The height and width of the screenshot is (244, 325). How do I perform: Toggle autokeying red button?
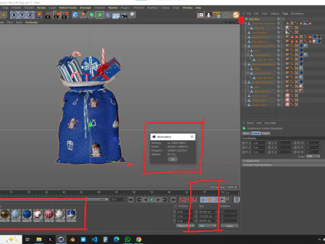188,200
